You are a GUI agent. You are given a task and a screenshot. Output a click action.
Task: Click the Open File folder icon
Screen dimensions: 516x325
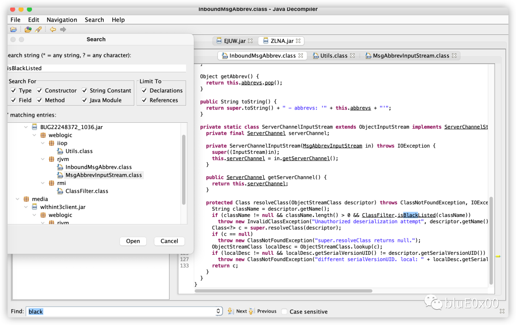[13, 30]
